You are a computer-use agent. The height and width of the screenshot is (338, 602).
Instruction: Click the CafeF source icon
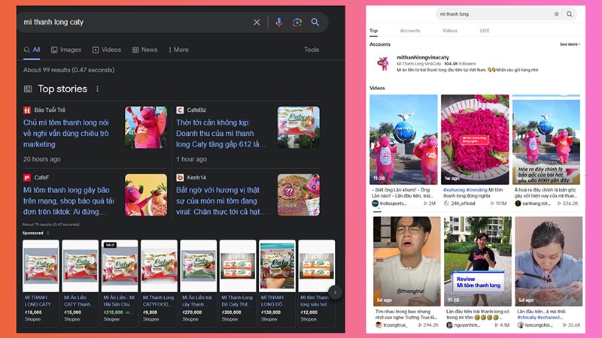pos(27,178)
